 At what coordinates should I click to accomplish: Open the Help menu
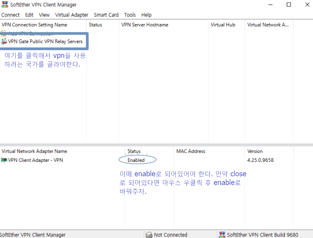[x=146, y=15]
